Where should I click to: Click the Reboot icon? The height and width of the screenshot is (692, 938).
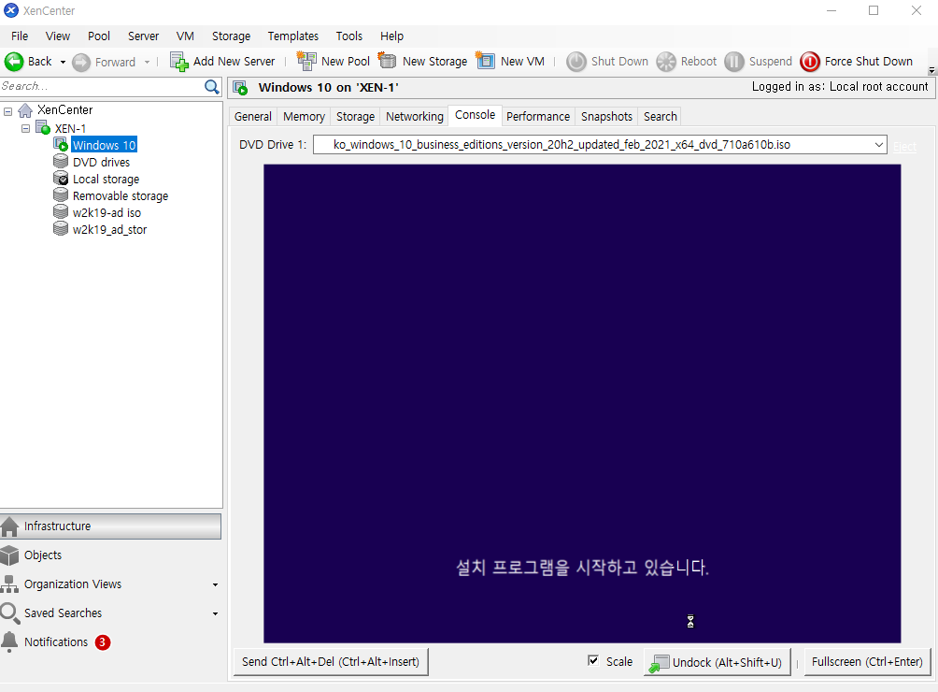pos(666,62)
